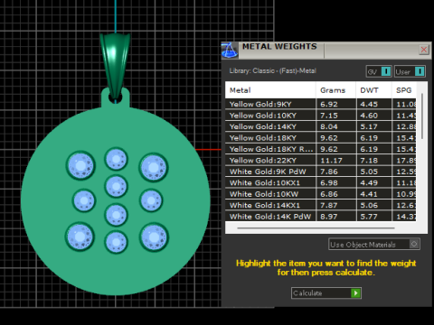Select the Yellow Gold:18KY R... row
This screenshot has height=325, width=434.
tap(321, 149)
